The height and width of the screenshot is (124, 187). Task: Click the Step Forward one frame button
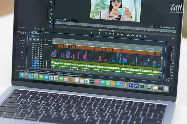click(x=118, y=34)
